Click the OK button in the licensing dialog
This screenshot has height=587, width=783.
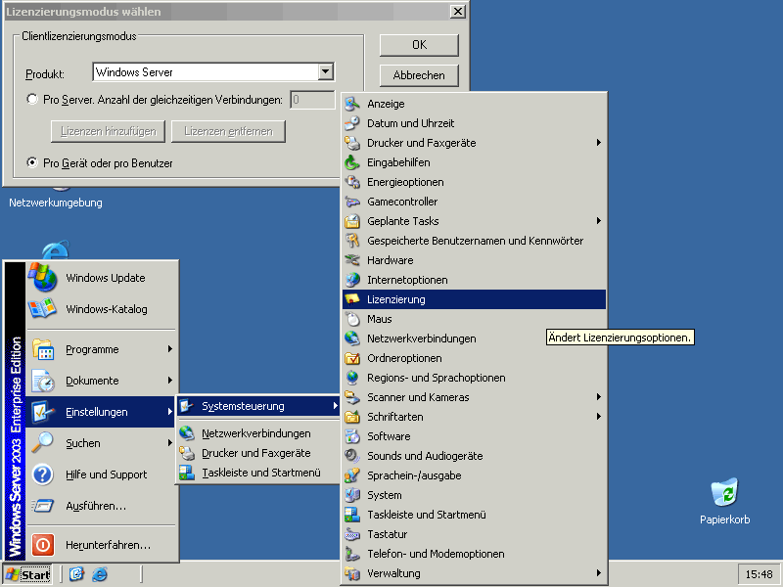[x=419, y=45]
